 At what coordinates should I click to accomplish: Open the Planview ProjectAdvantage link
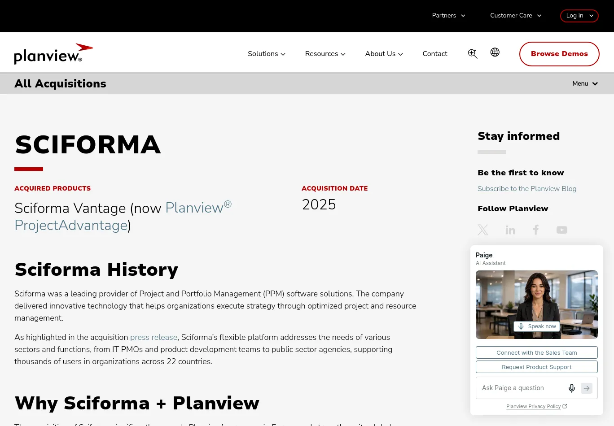coord(123,216)
